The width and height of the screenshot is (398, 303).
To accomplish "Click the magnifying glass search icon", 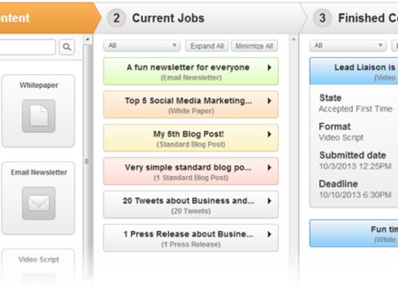I will (67, 47).
